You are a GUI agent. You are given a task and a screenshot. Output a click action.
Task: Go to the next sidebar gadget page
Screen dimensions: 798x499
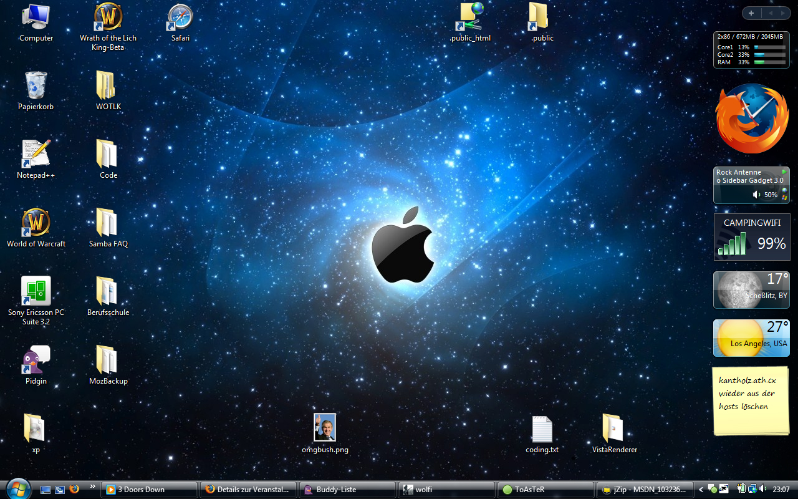(782, 13)
